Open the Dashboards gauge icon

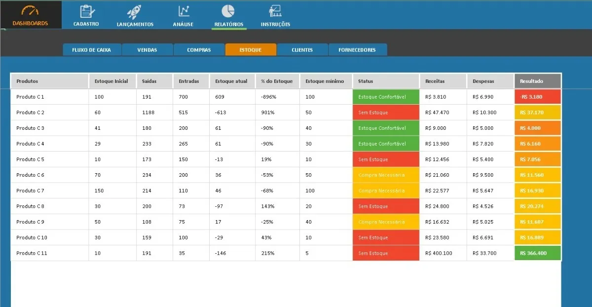point(31,11)
